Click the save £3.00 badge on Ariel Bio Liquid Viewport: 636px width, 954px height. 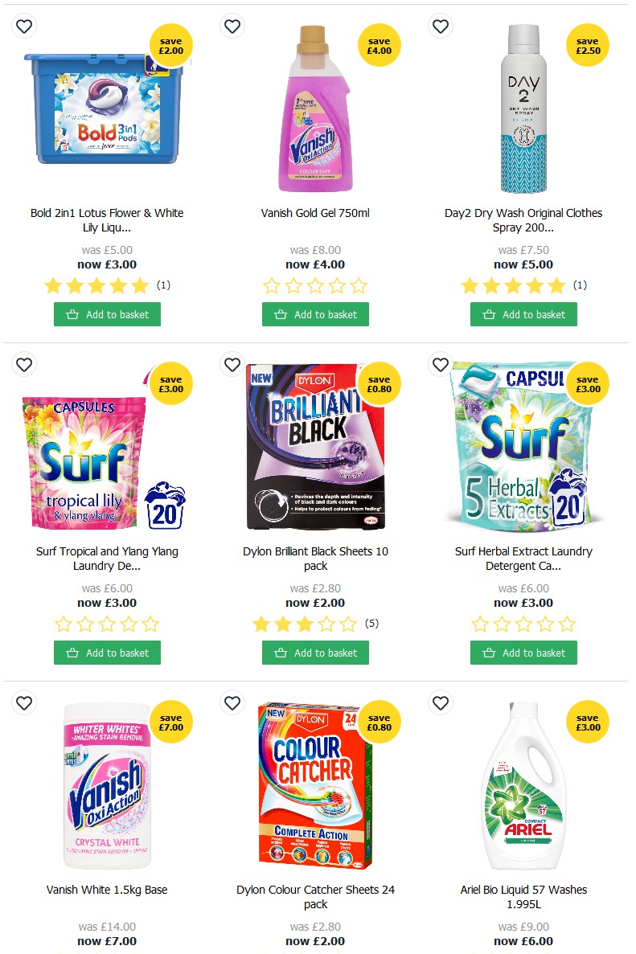[x=588, y=723]
